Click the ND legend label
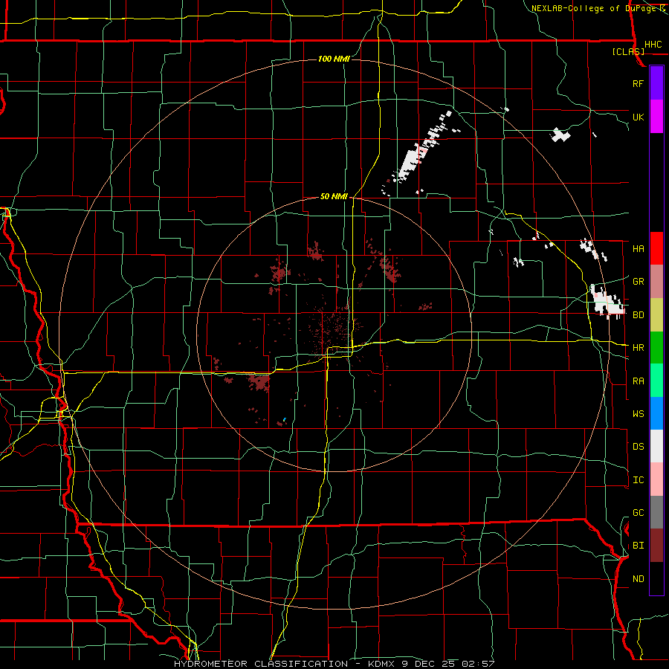669x669 pixels. coord(638,579)
